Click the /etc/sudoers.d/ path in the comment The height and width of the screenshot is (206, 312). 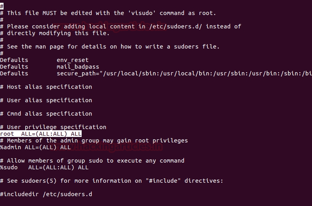[174, 26]
